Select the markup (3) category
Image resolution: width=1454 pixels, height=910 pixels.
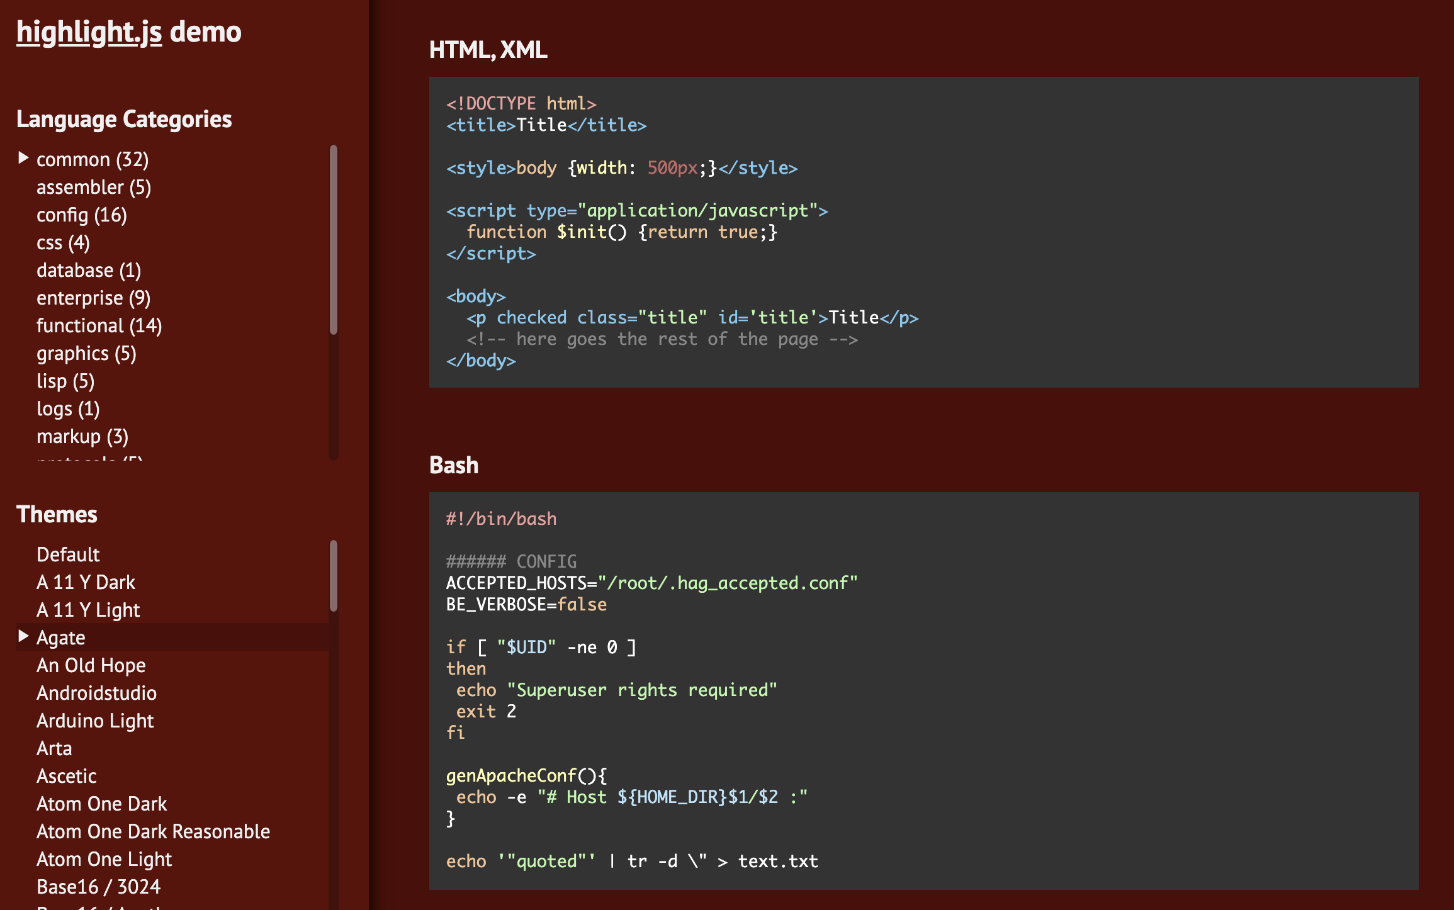(x=82, y=437)
